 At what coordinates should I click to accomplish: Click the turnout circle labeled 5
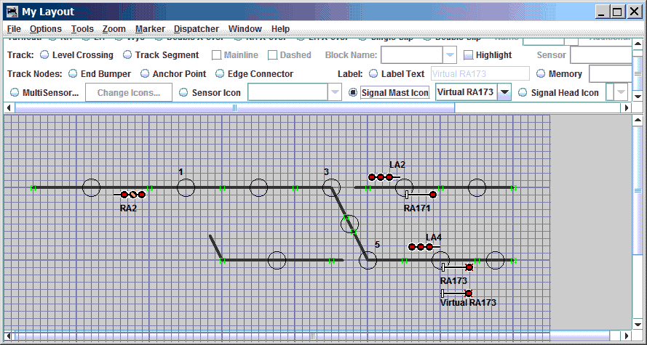click(368, 260)
